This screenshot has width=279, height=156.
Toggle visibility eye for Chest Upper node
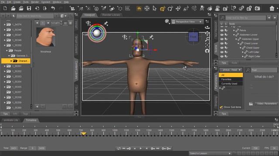(222, 48)
